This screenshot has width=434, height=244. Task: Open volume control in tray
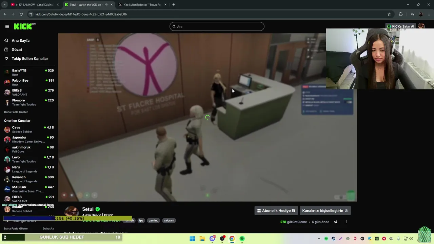[x=411, y=239]
